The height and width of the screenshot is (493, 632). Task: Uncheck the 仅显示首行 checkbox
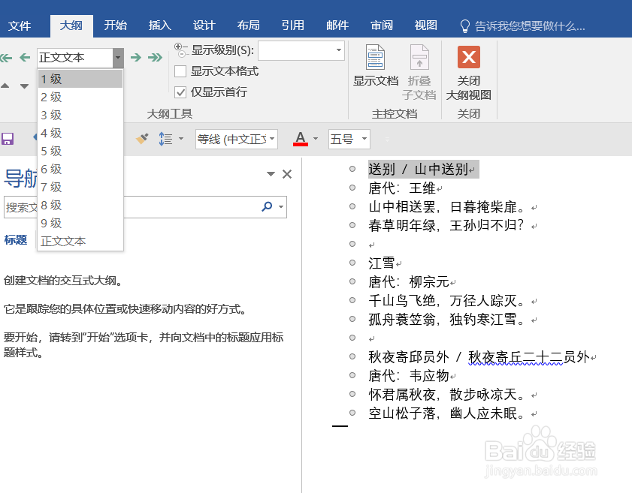point(180,92)
